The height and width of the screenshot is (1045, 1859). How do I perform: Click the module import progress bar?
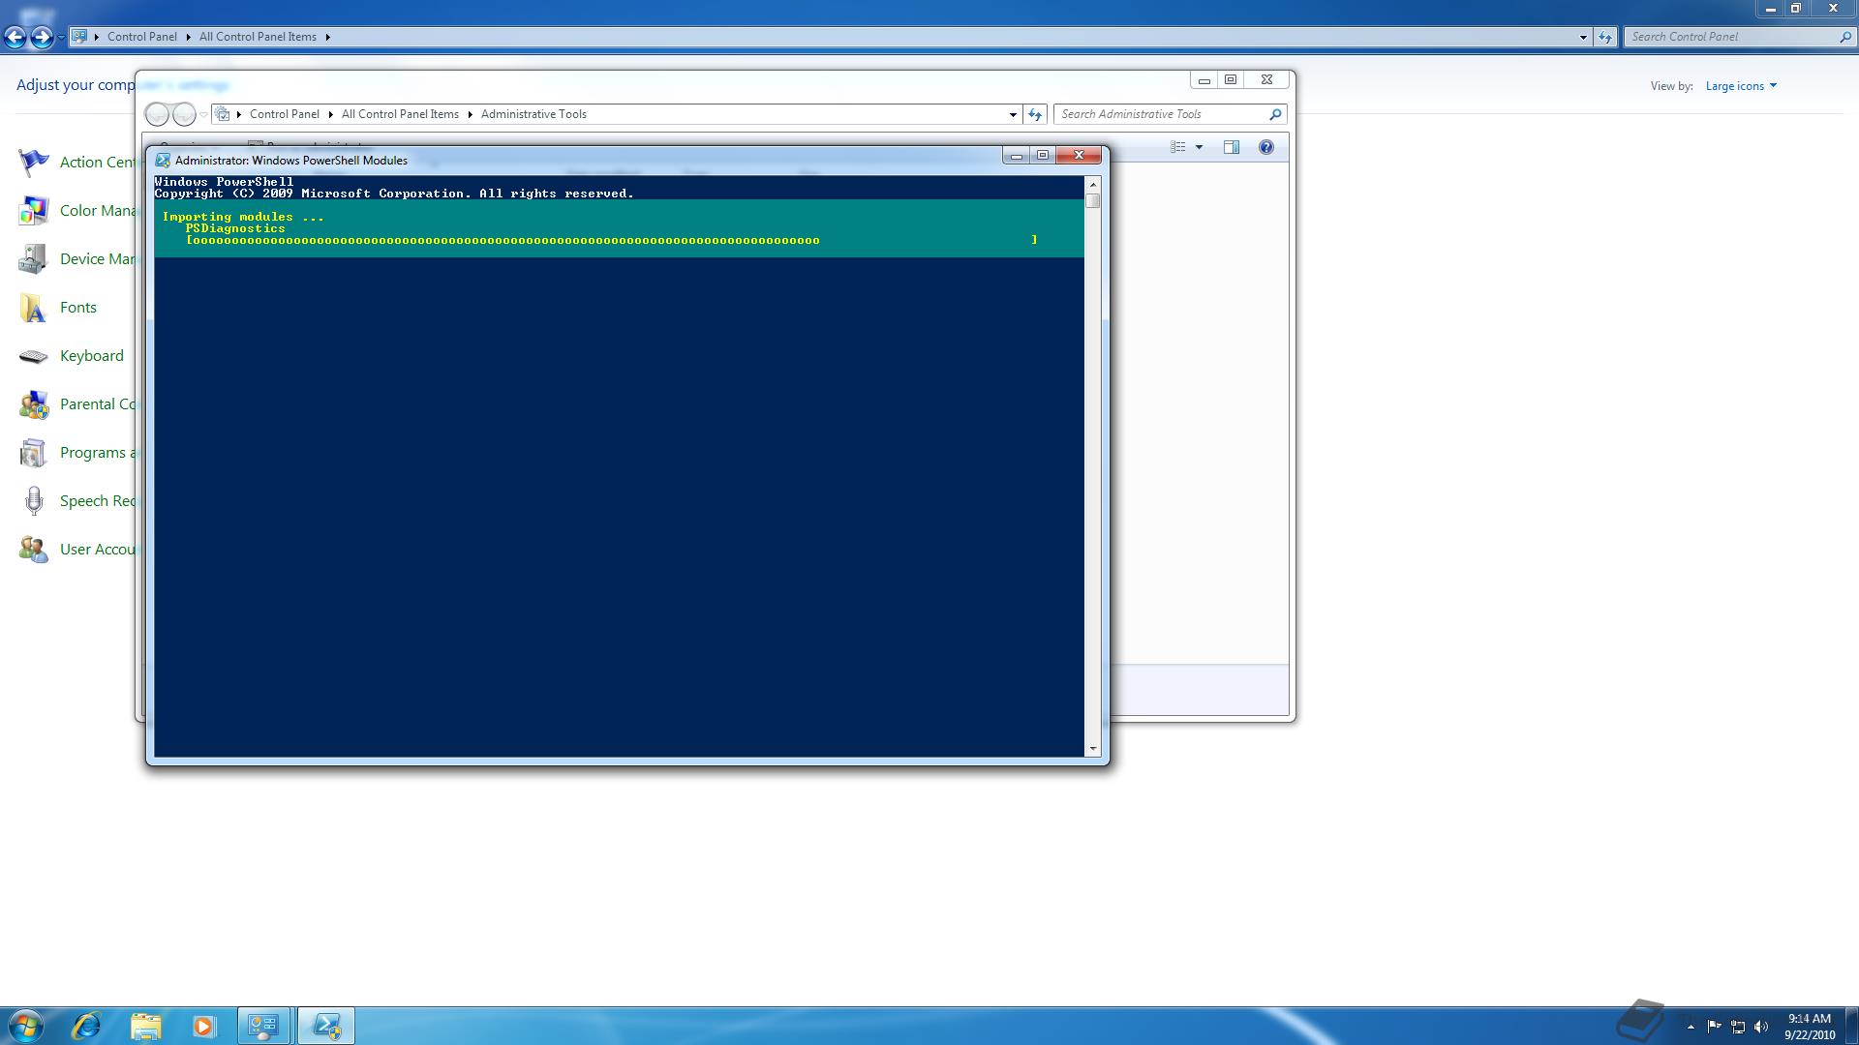[x=612, y=240]
